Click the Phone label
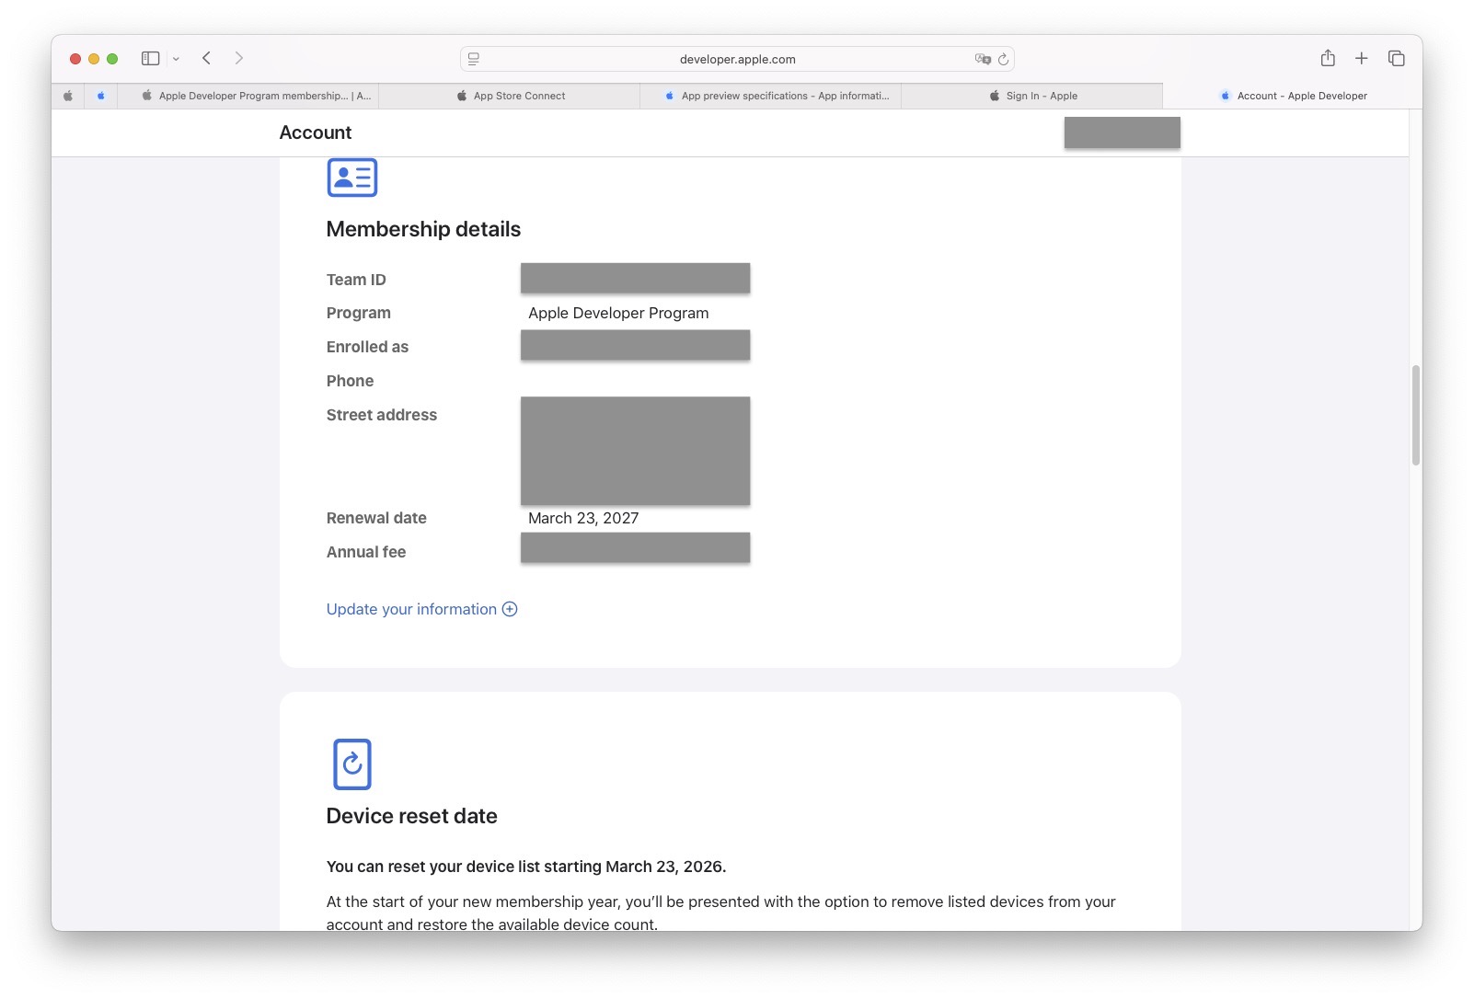The image size is (1474, 999). tap(350, 381)
